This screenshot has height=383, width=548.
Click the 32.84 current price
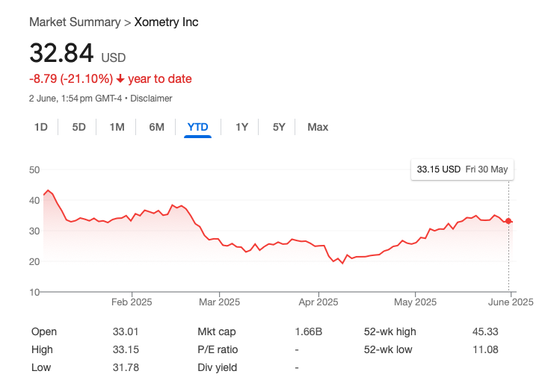pyautogui.click(x=61, y=53)
